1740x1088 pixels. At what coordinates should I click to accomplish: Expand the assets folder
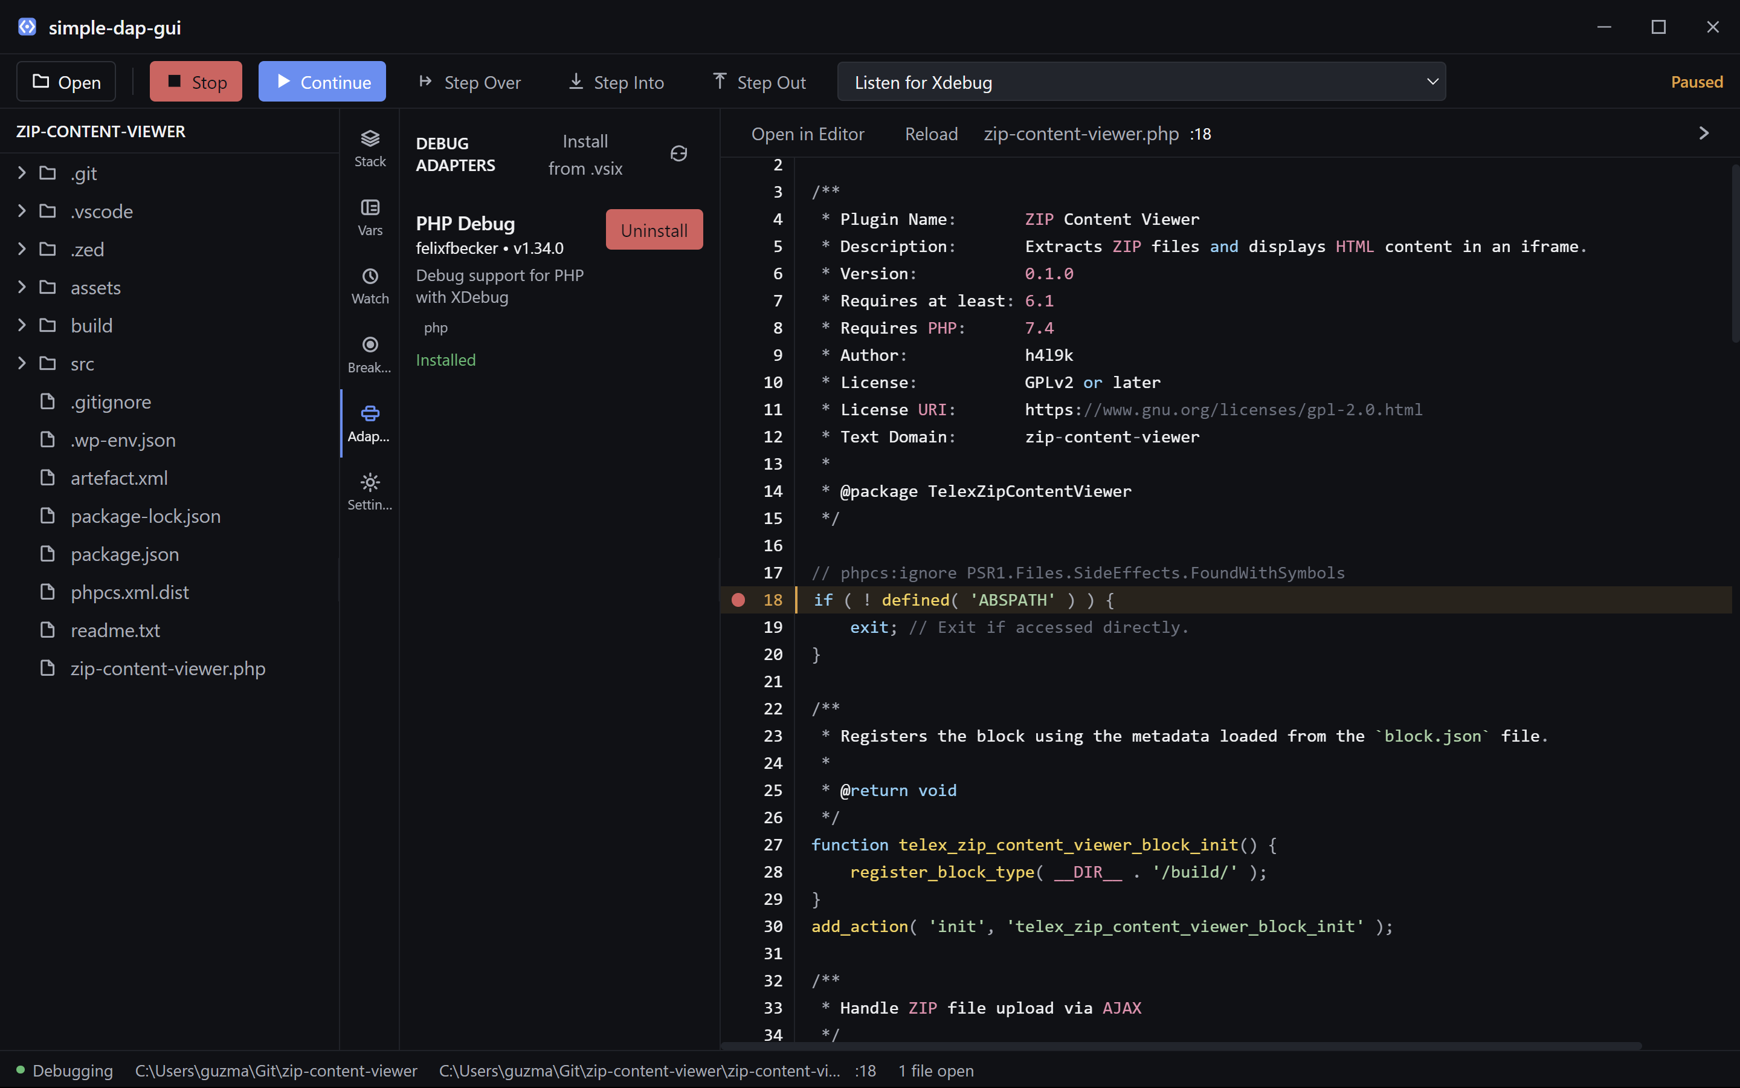(22, 287)
